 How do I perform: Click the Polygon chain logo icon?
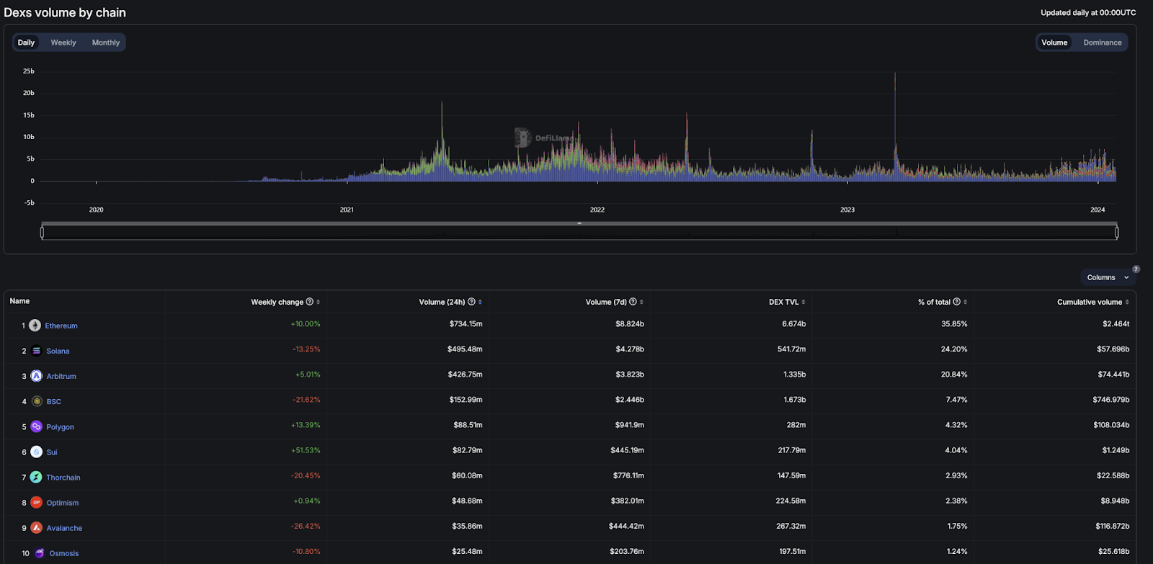[x=37, y=426]
